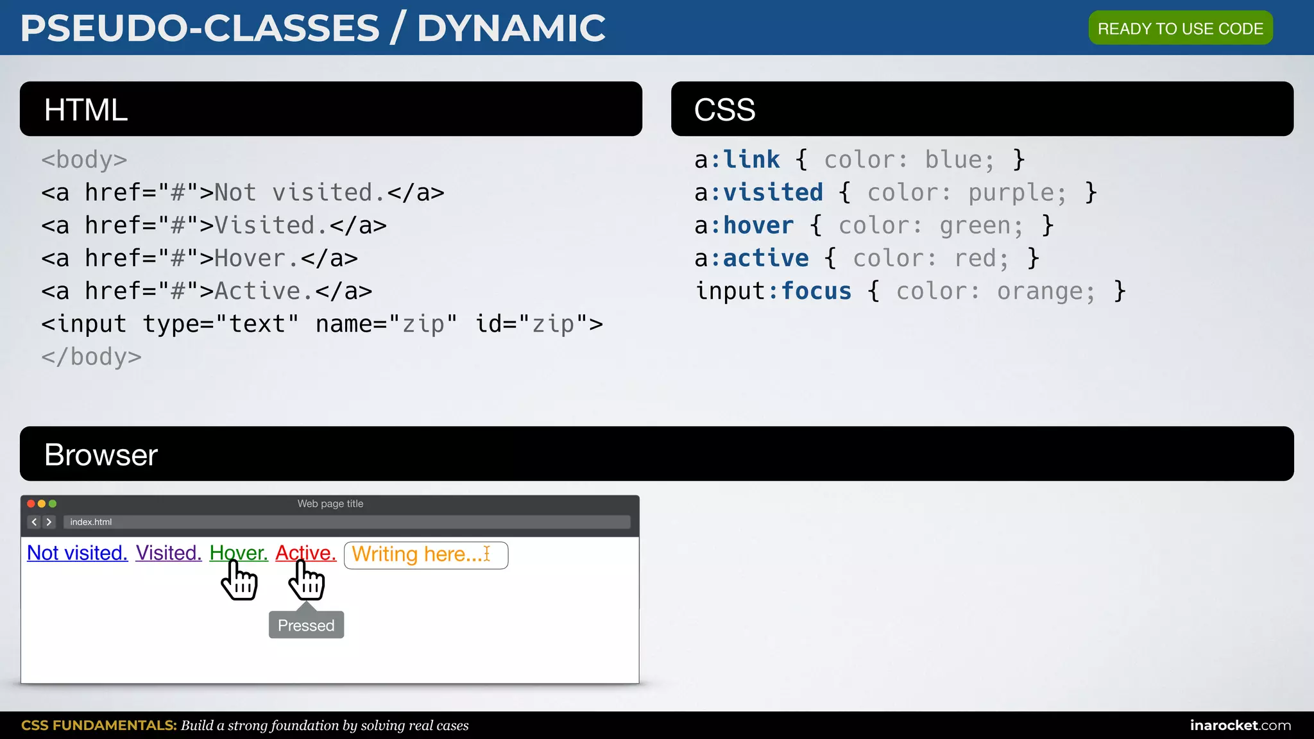Click the READY TO USE CODE button

[1180, 28]
